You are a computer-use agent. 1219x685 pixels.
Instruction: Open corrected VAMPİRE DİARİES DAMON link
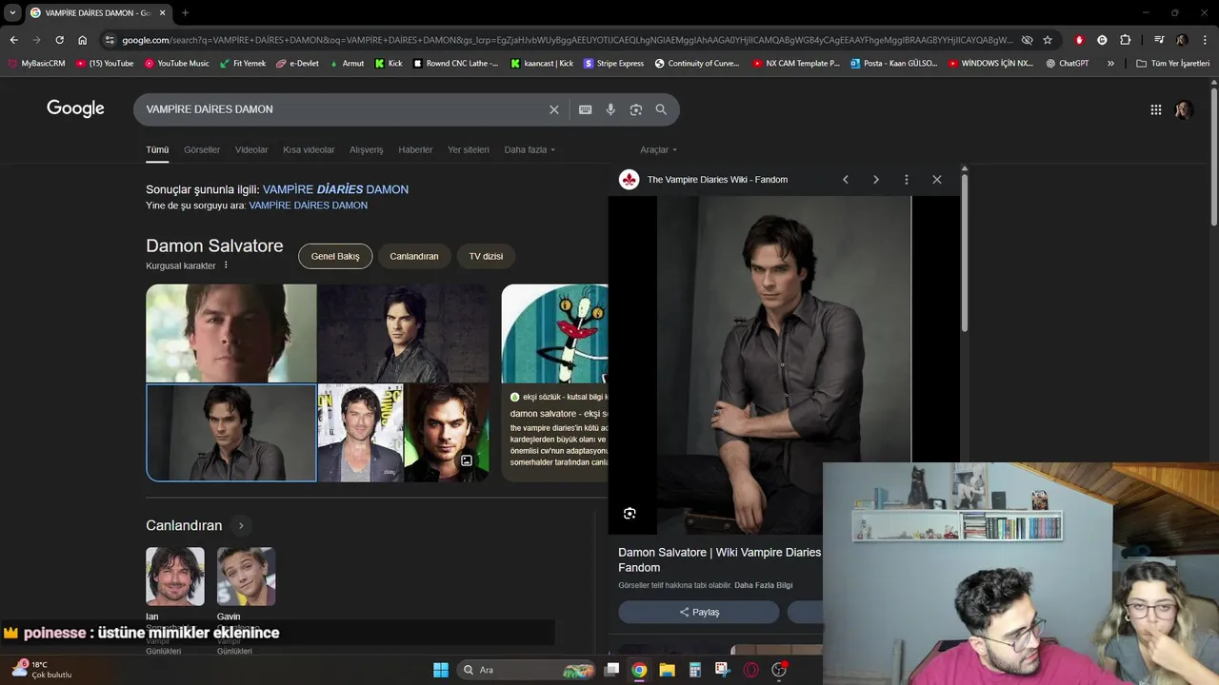tap(335, 189)
